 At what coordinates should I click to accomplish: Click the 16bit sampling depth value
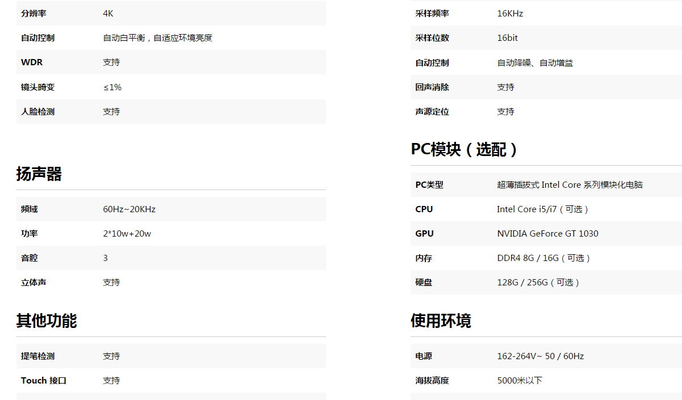point(507,38)
